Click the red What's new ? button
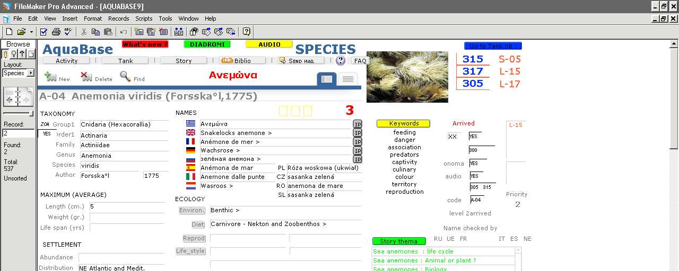 (x=145, y=44)
